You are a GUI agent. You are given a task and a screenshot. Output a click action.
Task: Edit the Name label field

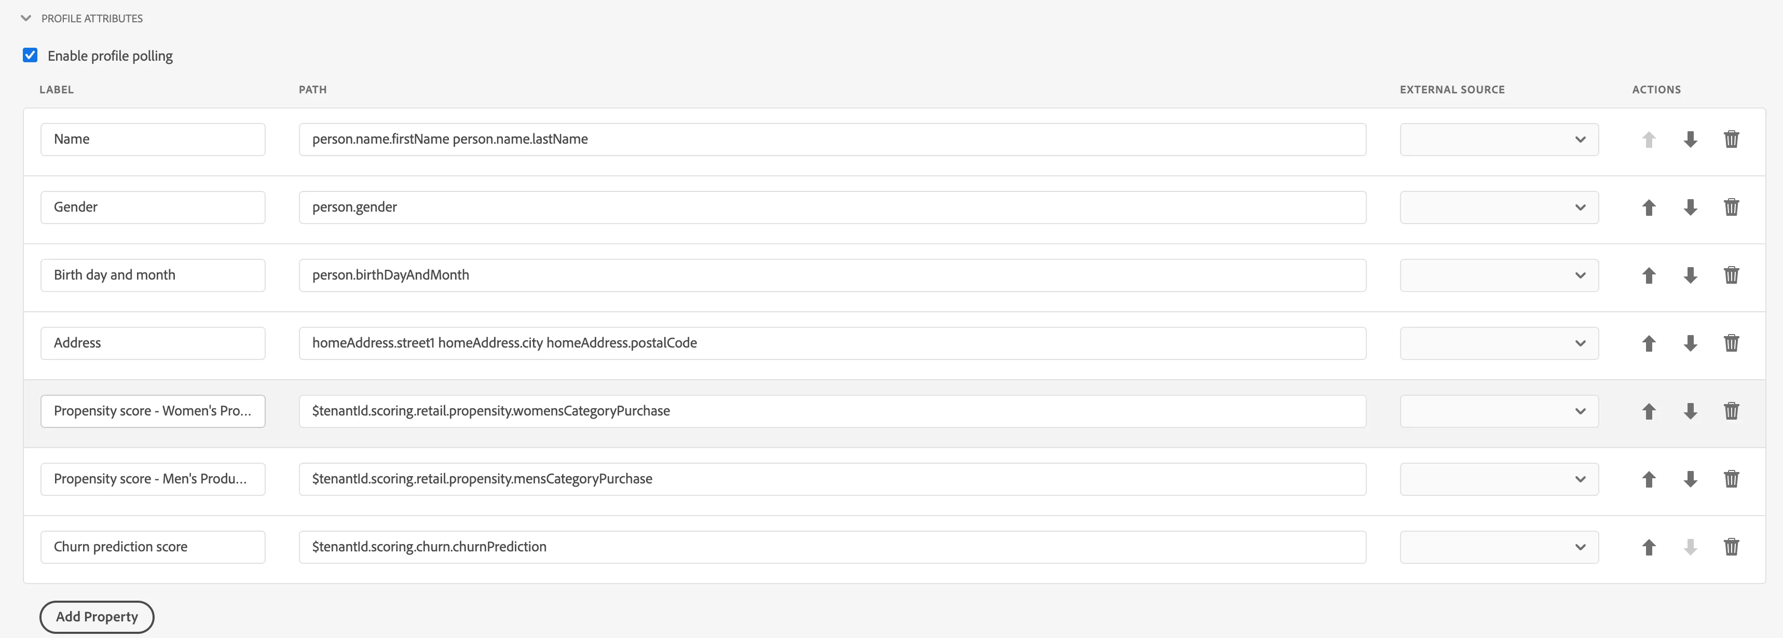(x=153, y=140)
